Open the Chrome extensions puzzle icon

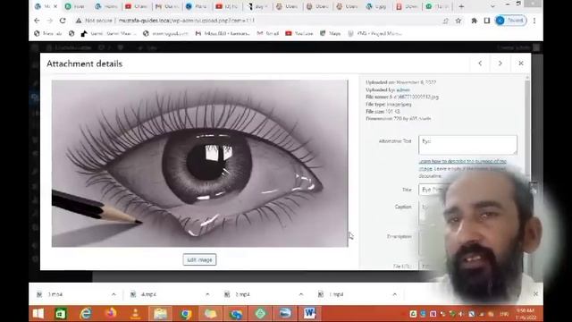(x=474, y=21)
